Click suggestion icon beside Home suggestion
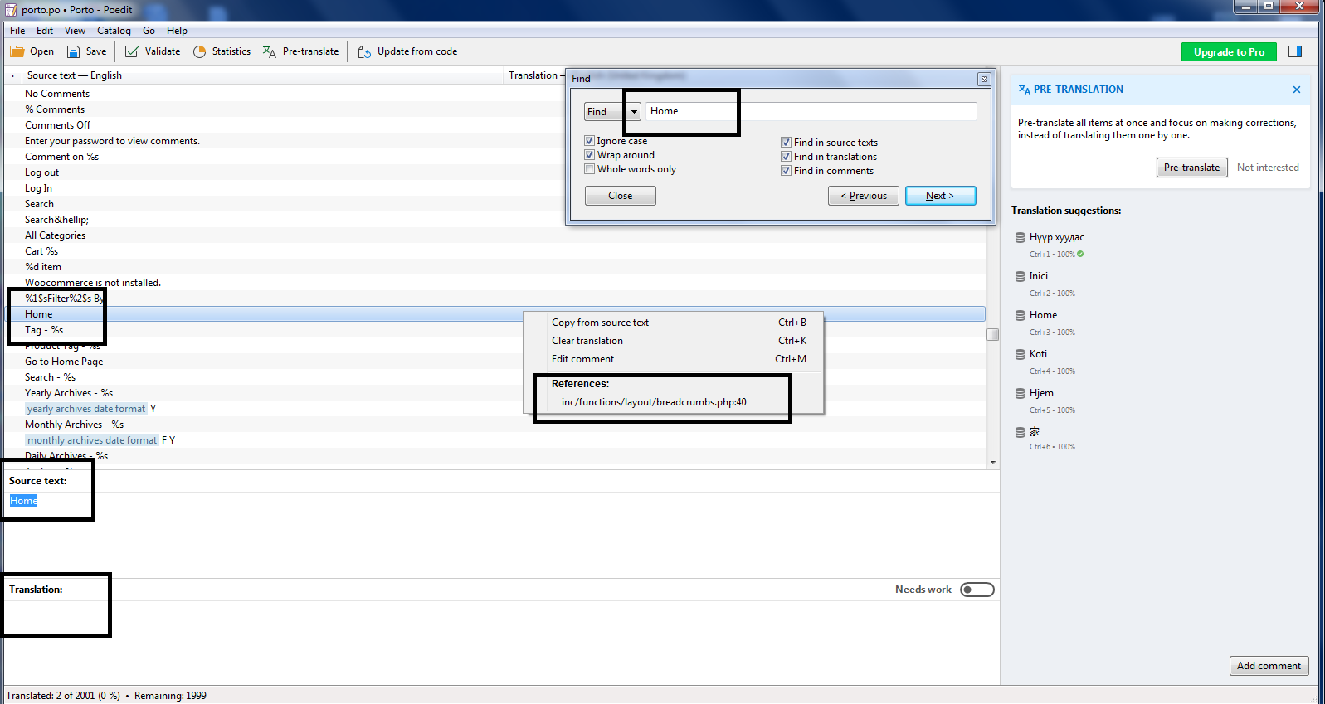 click(x=1020, y=315)
